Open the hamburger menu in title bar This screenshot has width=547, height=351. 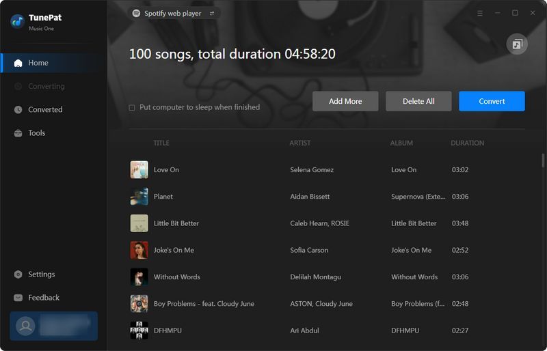pyautogui.click(x=480, y=13)
